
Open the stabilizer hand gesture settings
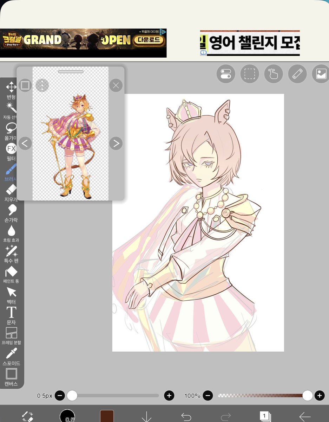click(x=274, y=74)
